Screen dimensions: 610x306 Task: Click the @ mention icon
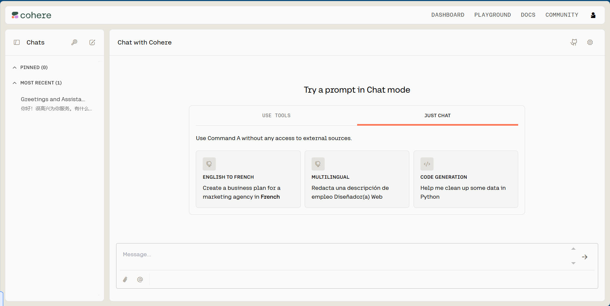coord(140,279)
